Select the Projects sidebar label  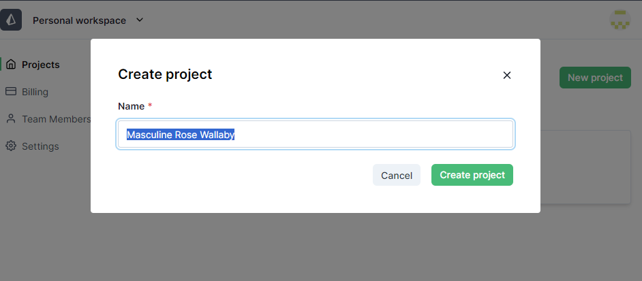(x=41, y=65)
